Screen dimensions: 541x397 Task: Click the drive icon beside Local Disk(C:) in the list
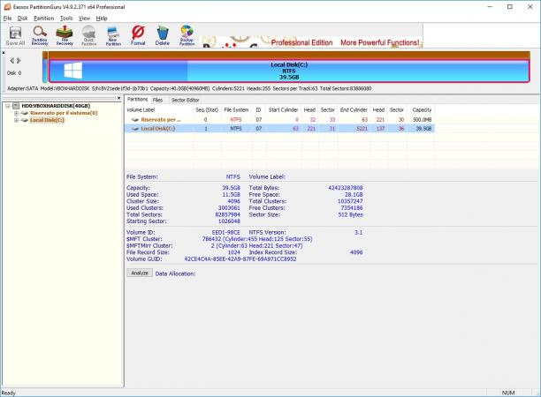[135, 129]
